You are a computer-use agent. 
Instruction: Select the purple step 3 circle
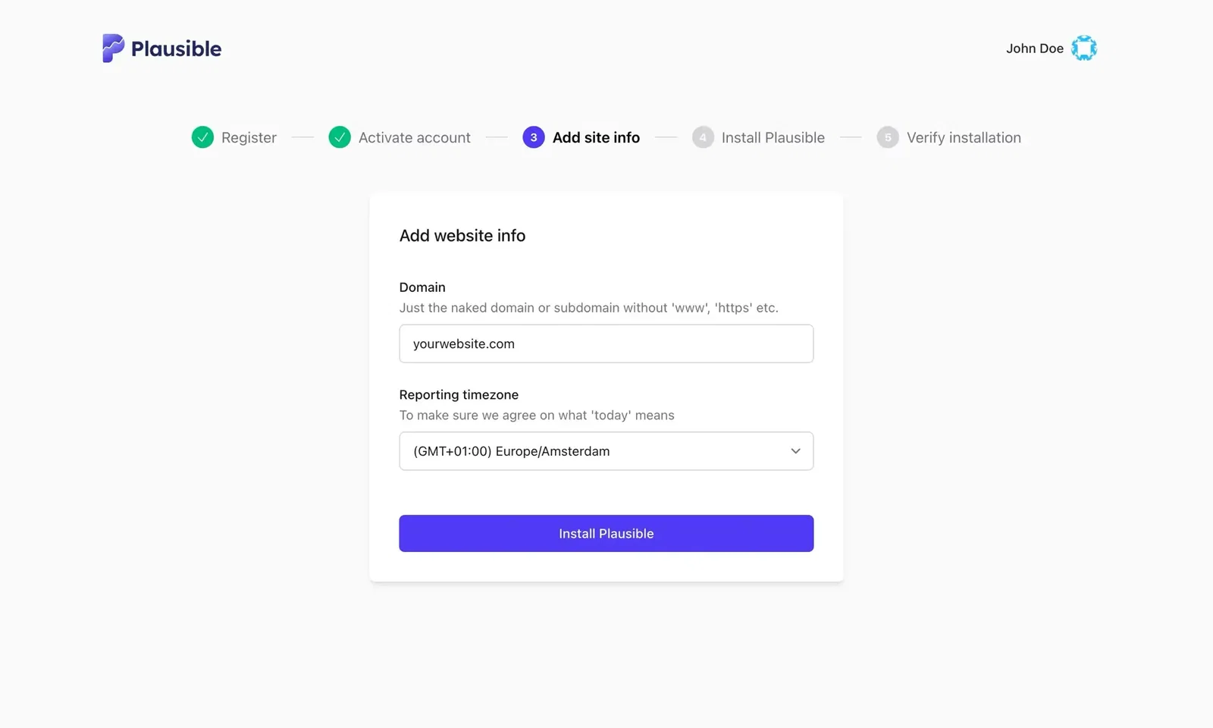(x=533, y=137)
